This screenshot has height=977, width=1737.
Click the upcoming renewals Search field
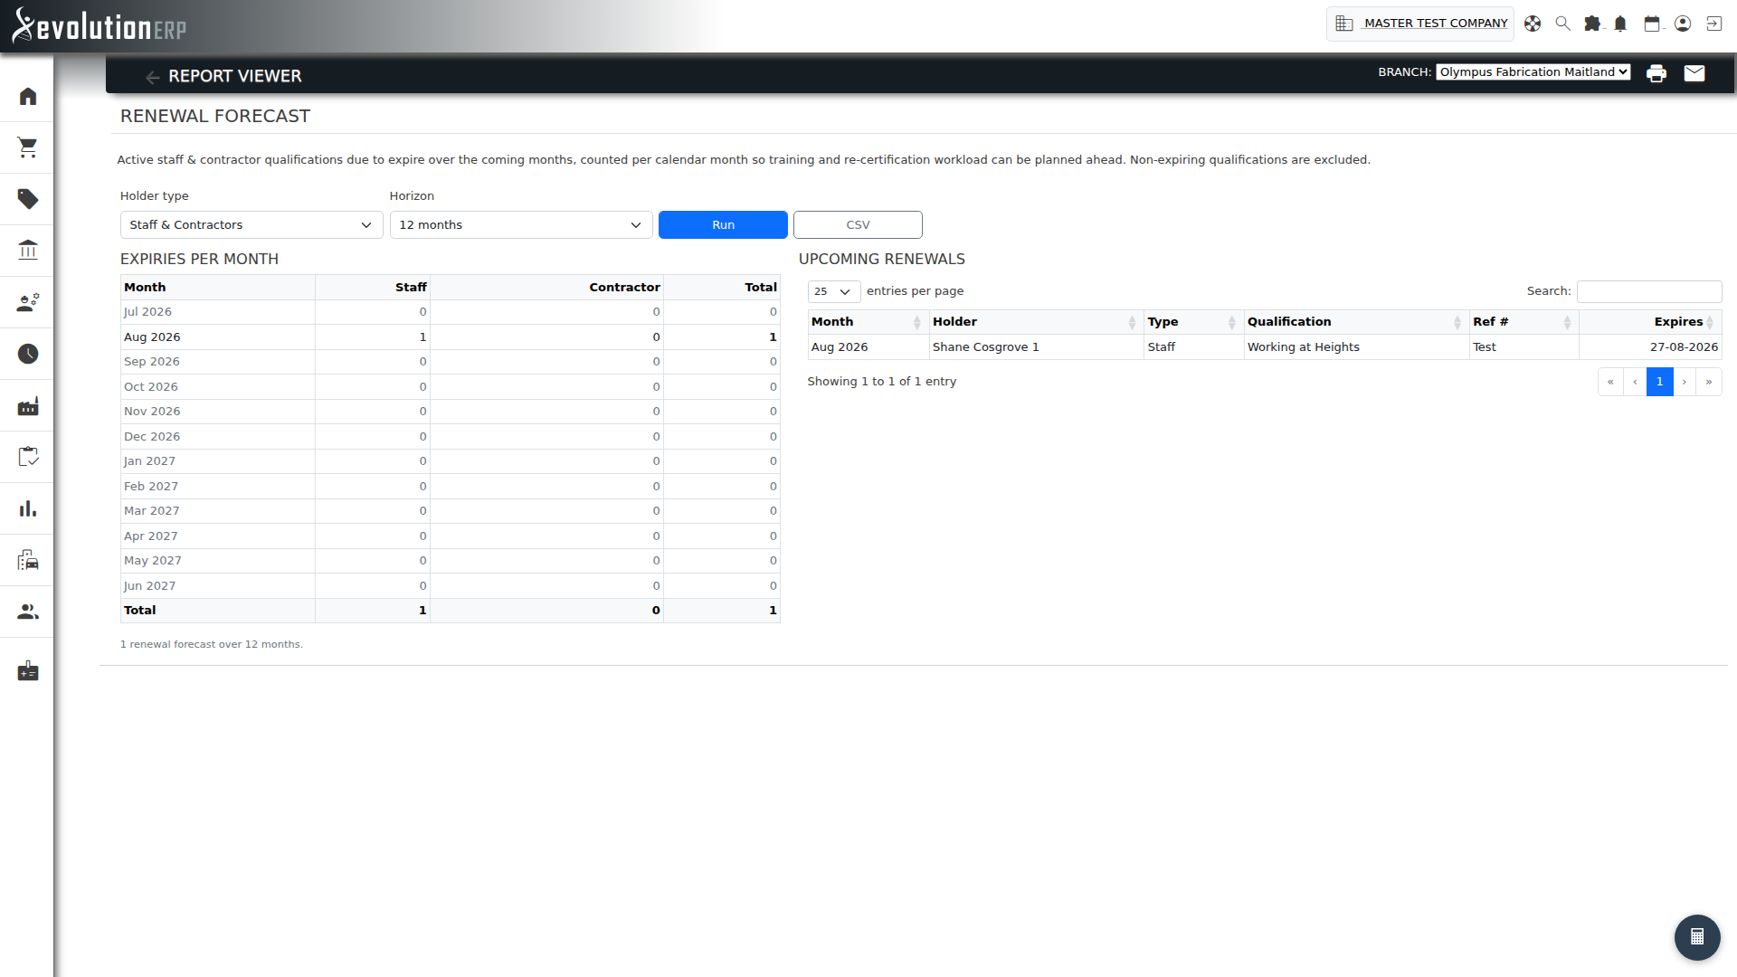coord(1649,291)
